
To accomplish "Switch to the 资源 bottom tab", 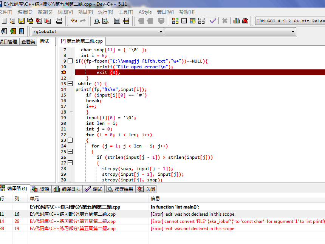I will tap(41, 189).
